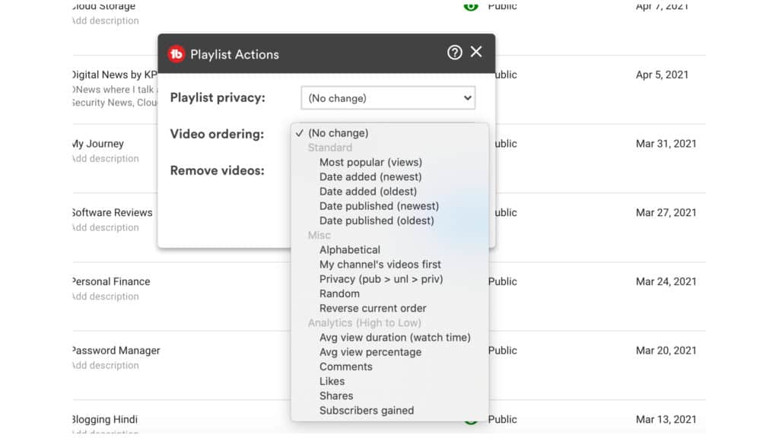The height and width of the screenshot is (438, 779).
Task: Select 'Alphabetical' under the Misc section
Action: click(x=350, y=249)
